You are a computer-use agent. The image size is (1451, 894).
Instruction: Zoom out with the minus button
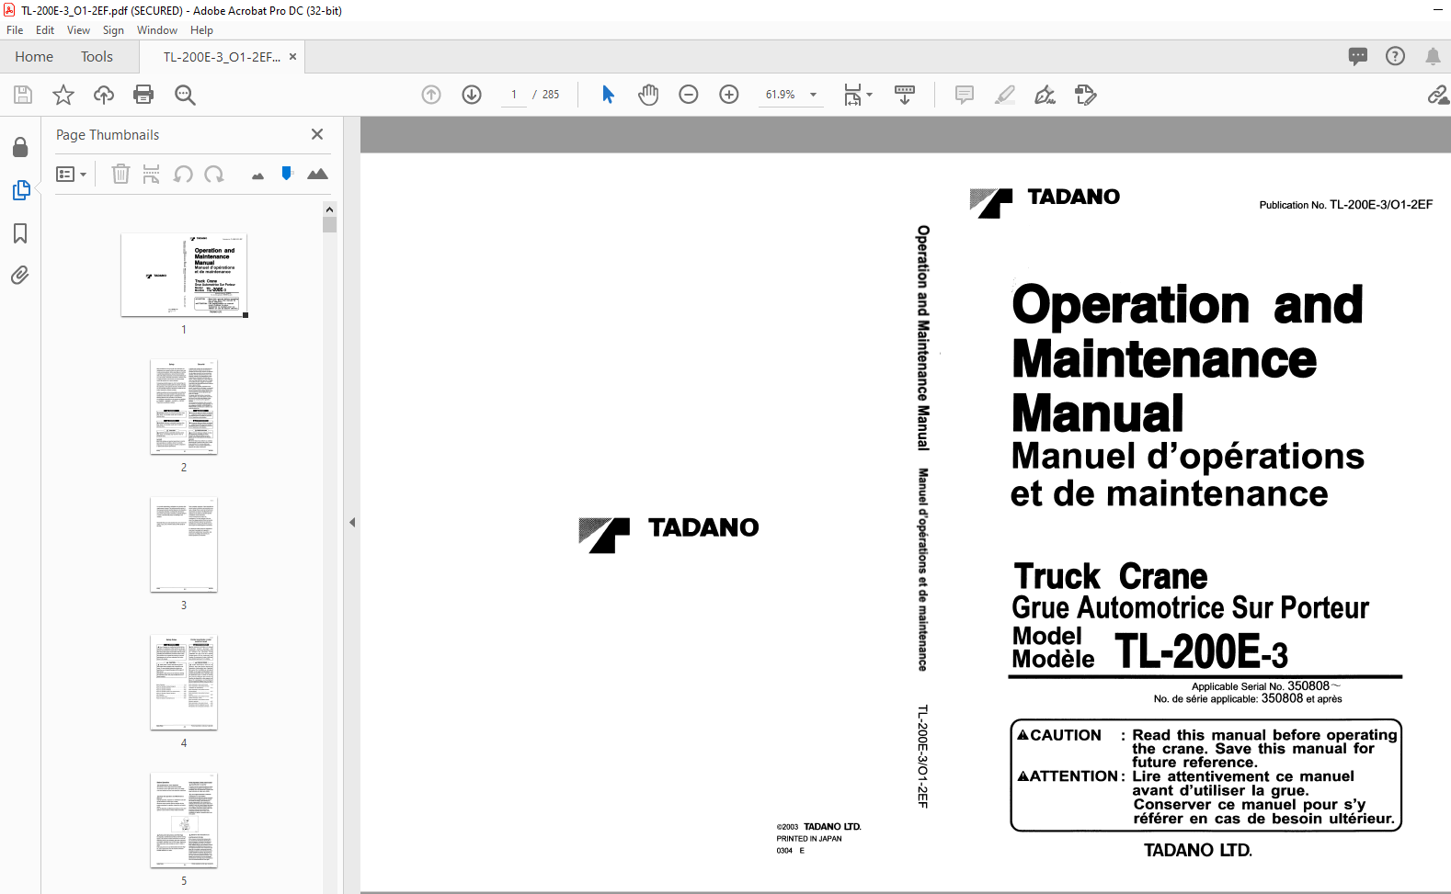pyautogui.click(x=689, y=95)
